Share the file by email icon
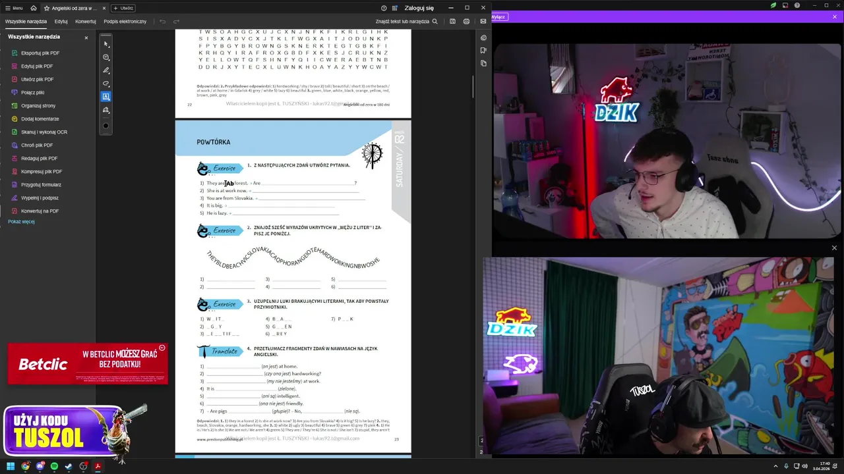The image size is (844, 474). click(483, 21)
